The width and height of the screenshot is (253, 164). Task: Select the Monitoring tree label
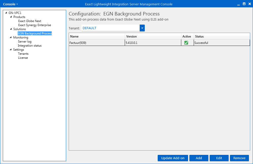coord(21,38)
